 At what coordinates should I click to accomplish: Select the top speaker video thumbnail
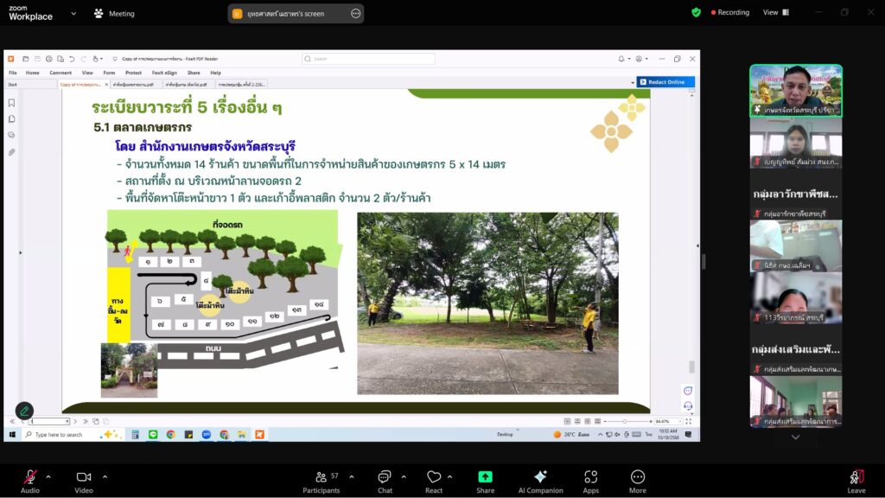pos(795,90)
